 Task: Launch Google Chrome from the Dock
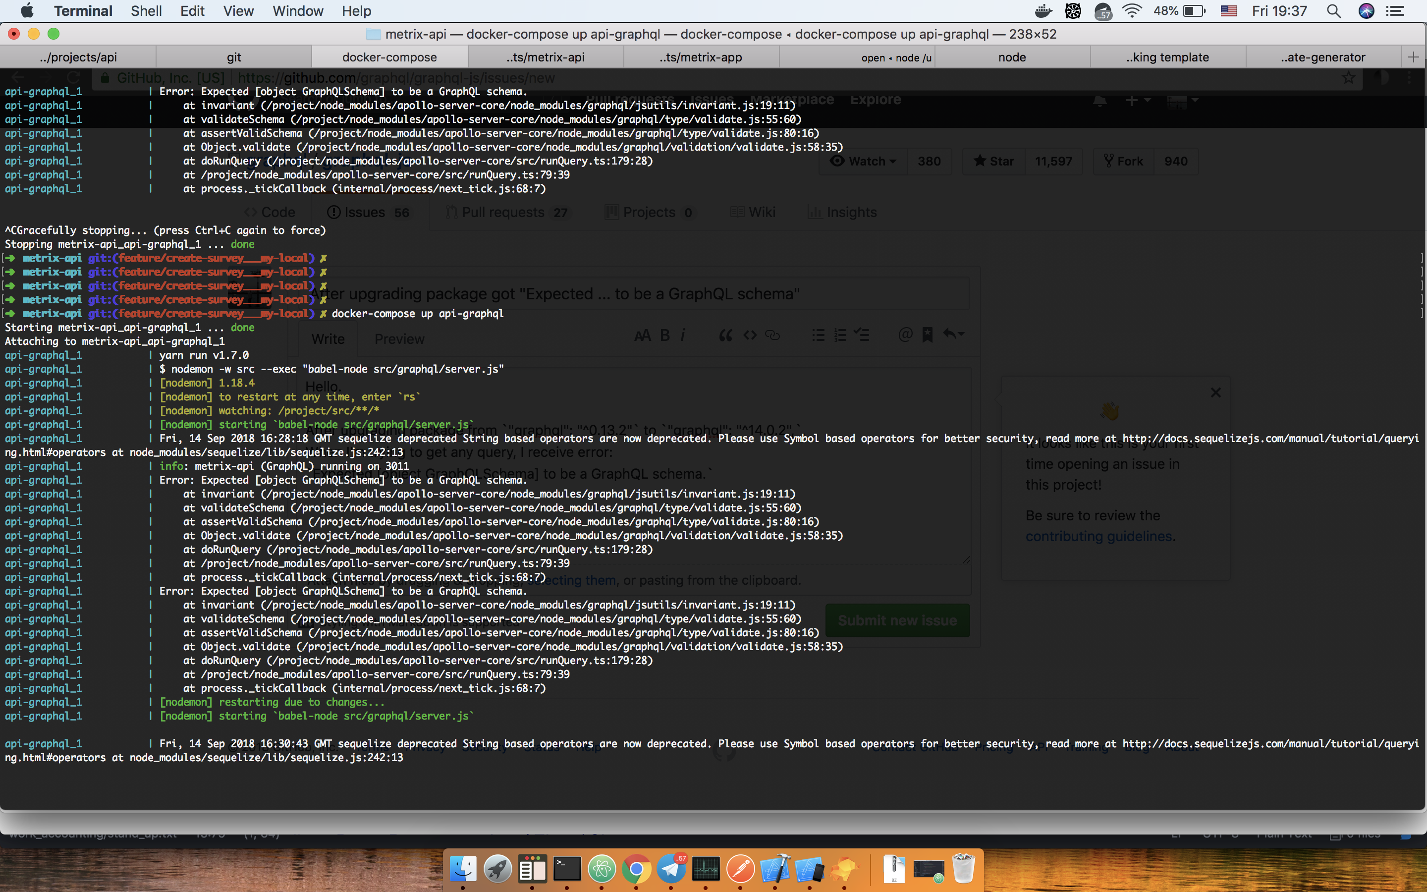click(x=636, y=868)
